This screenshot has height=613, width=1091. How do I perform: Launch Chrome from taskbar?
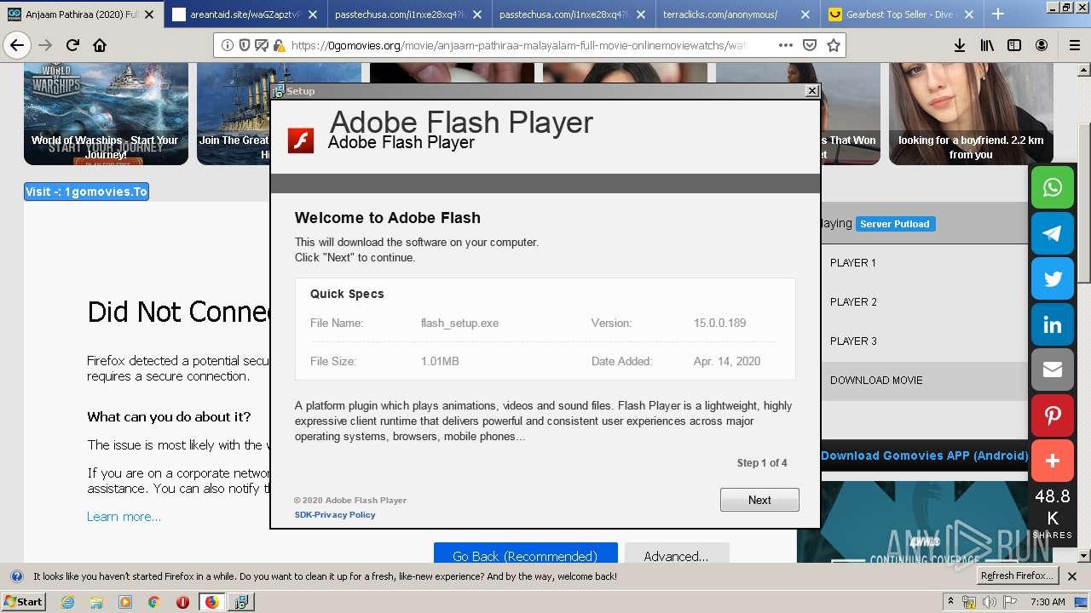pyautogui.click(x=153, y=602)
